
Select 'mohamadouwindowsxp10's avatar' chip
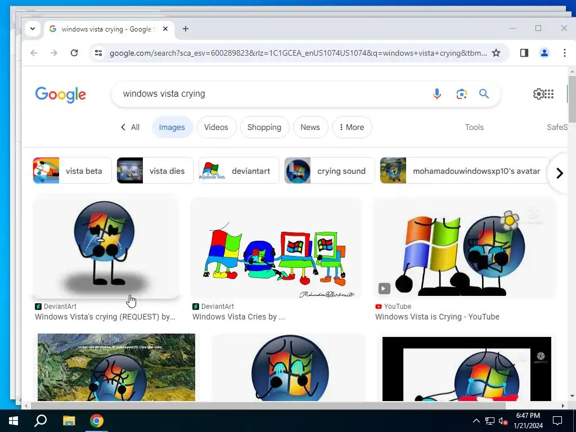tap(465, 170)
